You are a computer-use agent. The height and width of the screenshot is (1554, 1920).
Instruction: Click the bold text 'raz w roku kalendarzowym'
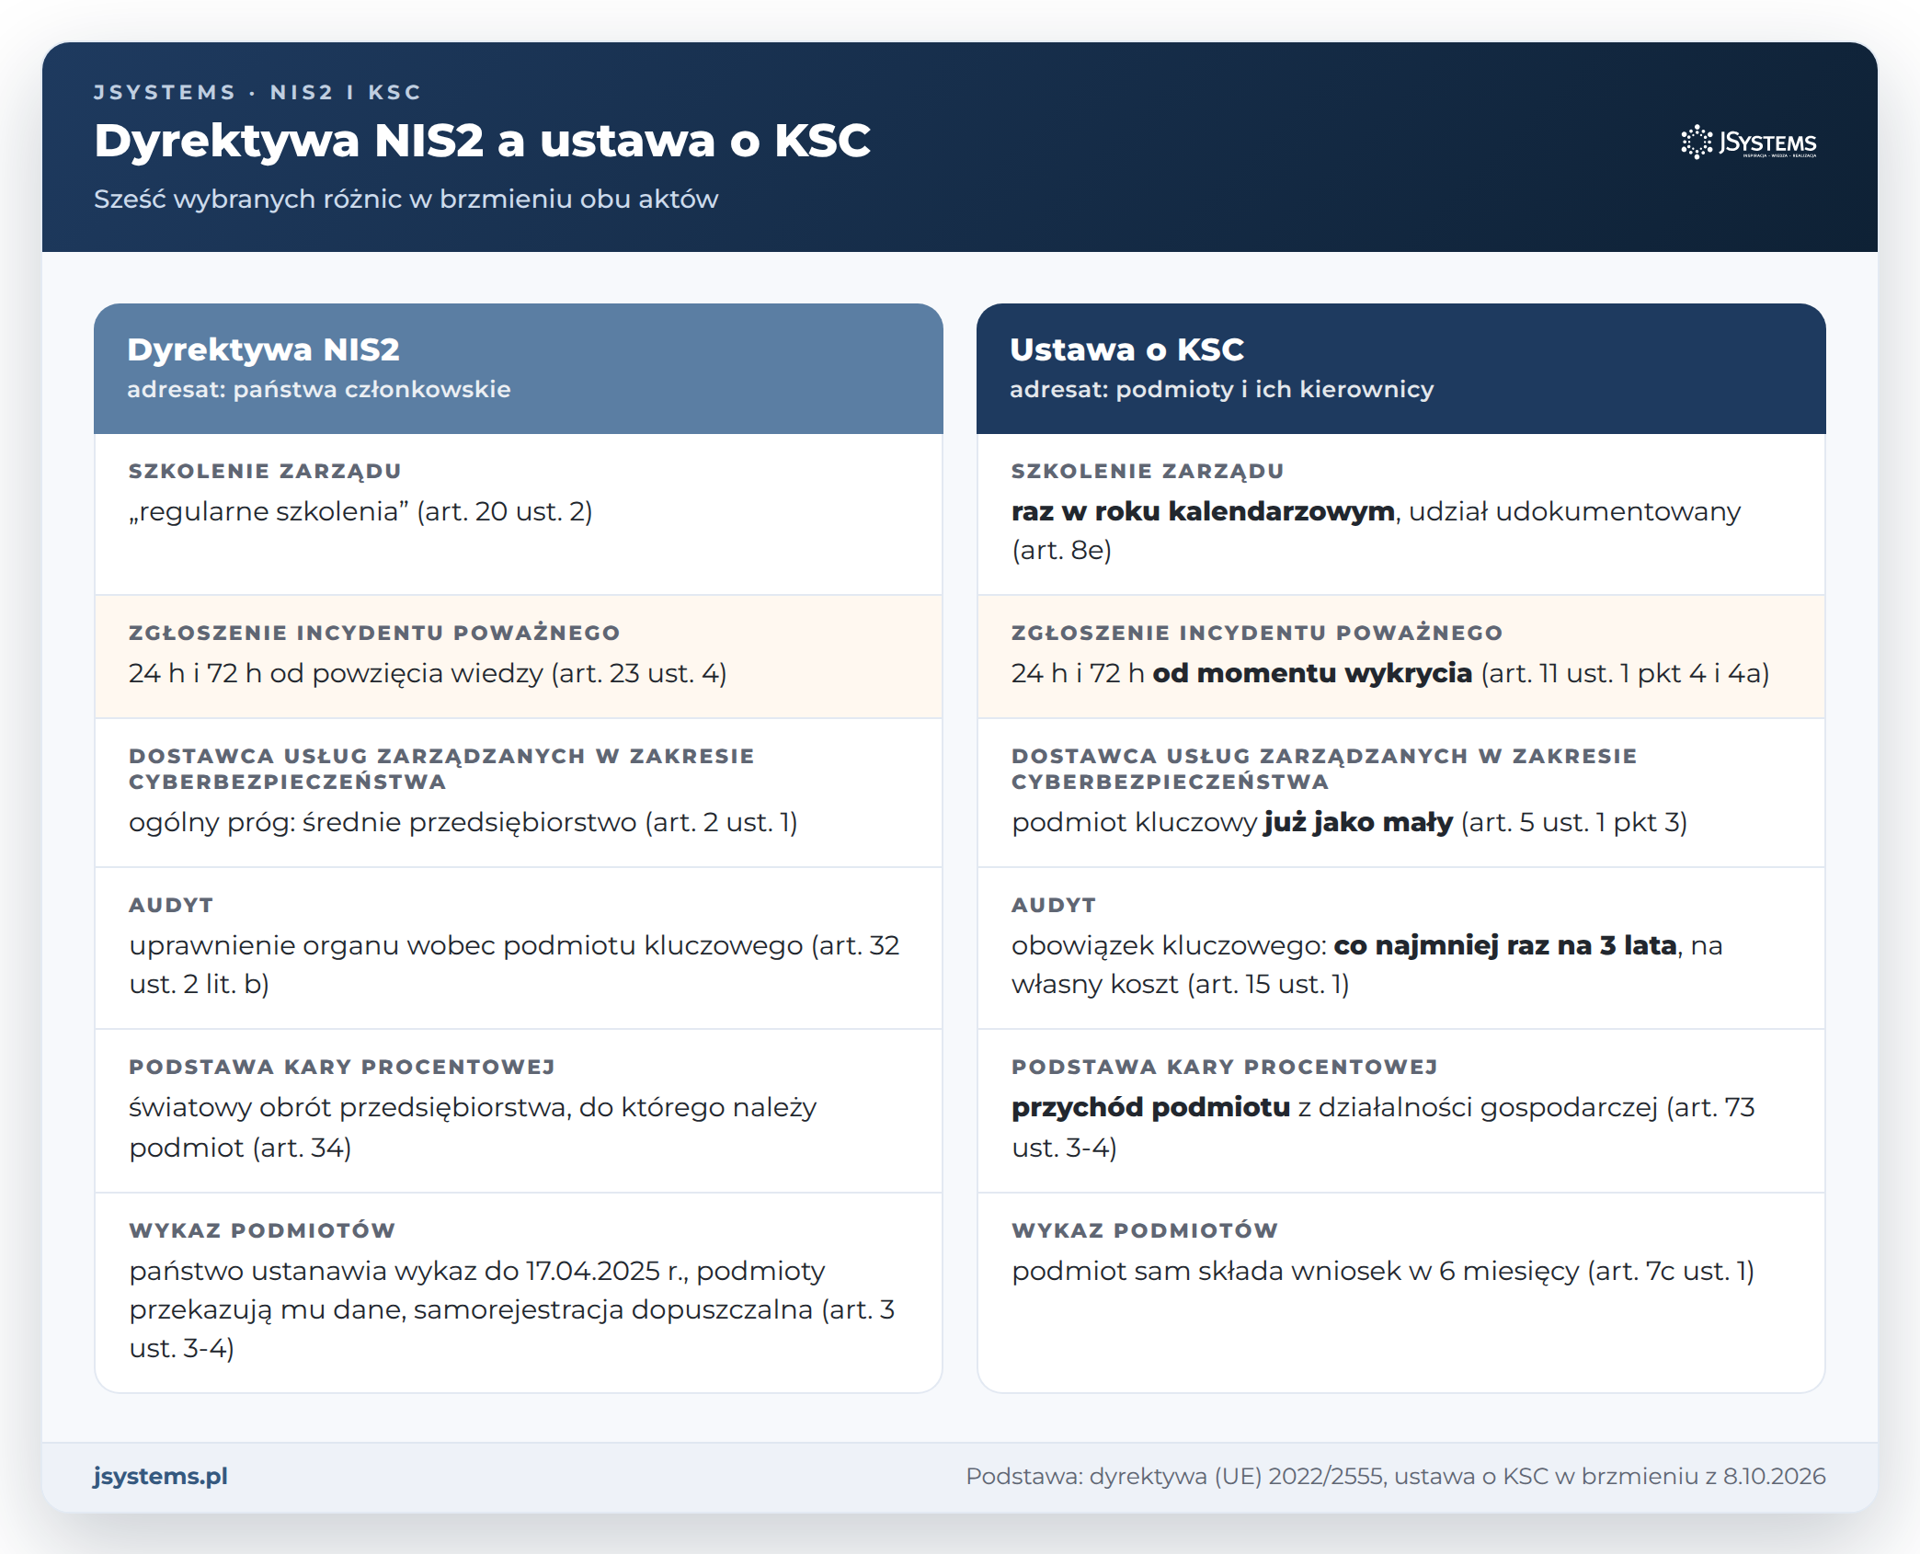tap(1203, 511)
